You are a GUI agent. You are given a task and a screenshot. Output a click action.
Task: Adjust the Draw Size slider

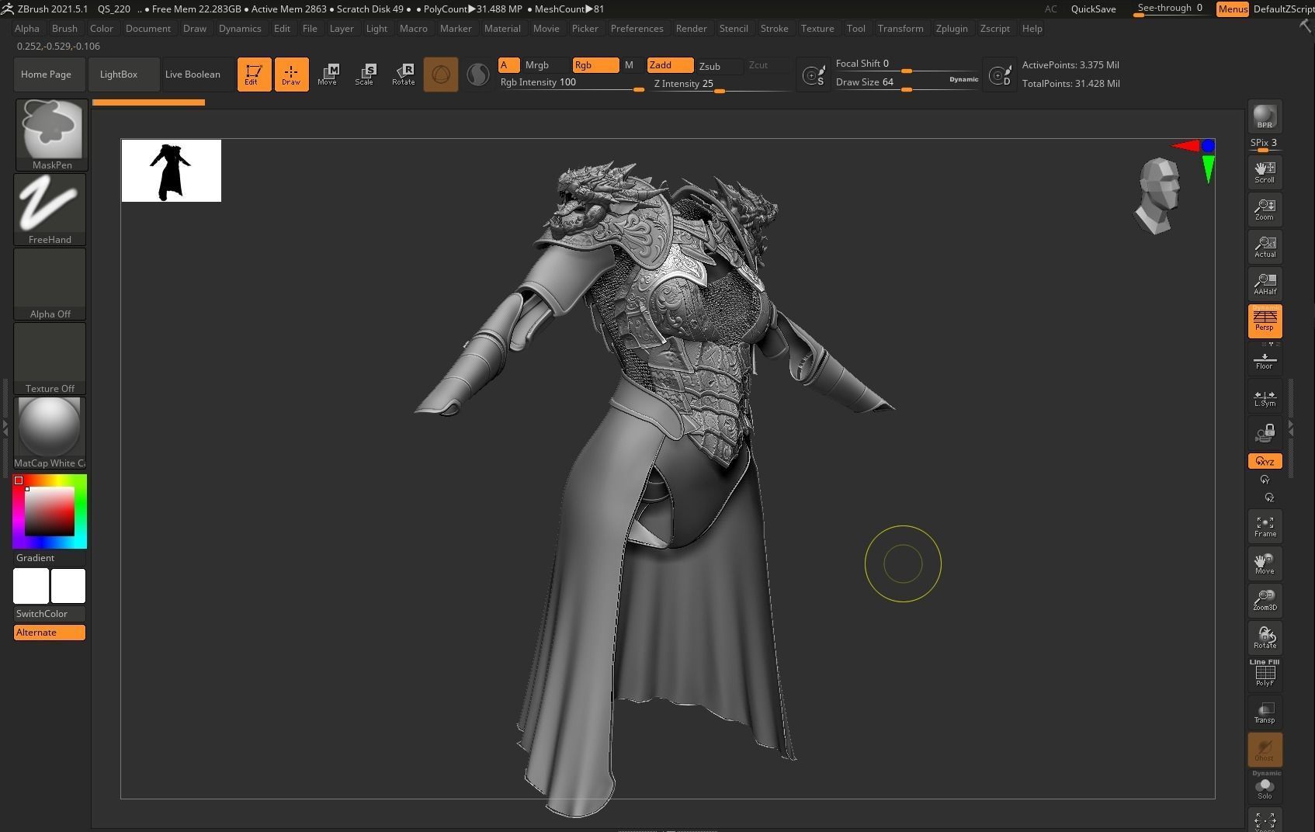coord(907,83)
